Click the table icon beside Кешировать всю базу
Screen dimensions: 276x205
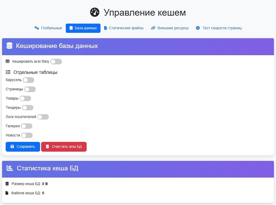[7, 61]
